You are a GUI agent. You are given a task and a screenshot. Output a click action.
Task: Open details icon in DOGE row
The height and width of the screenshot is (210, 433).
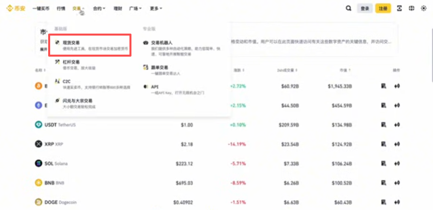(x=383, y=202)
